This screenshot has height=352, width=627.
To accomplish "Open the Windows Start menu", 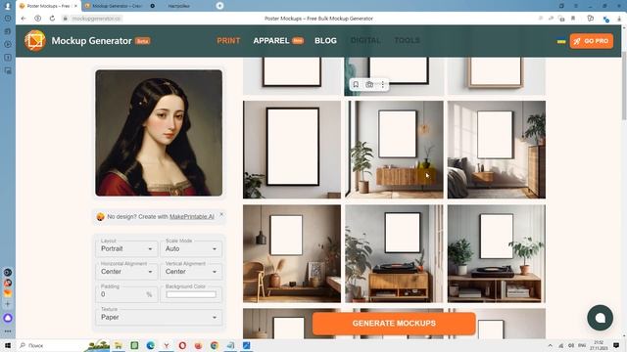I will point(7,345).
